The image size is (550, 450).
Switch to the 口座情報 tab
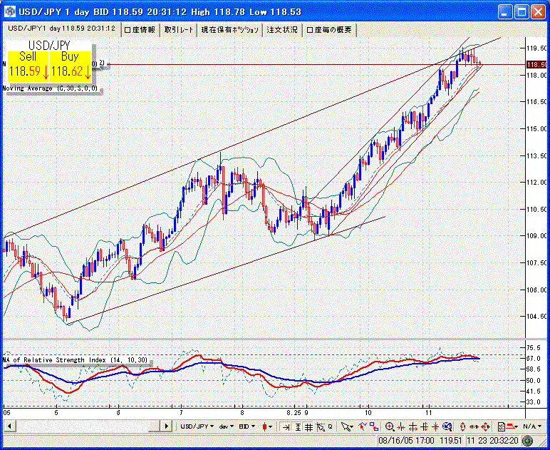tap(140, 30)
